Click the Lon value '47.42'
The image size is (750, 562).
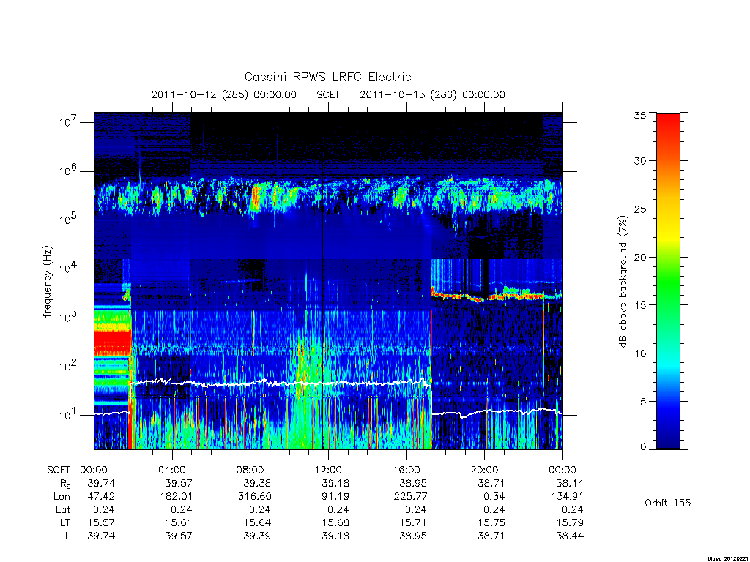point(101,497)
